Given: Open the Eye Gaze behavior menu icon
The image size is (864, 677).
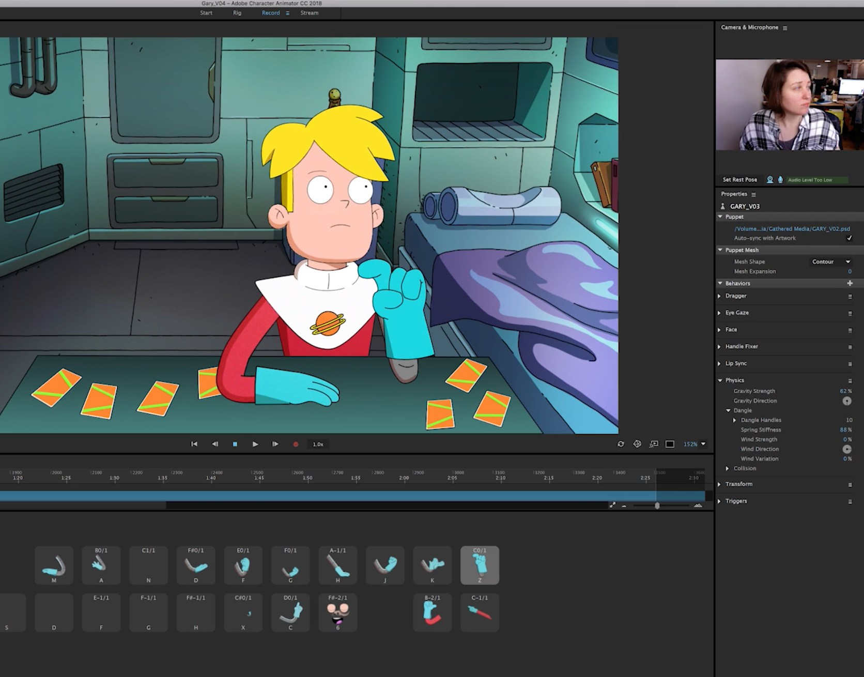Looking at the screenshot, I should [850, 313].
